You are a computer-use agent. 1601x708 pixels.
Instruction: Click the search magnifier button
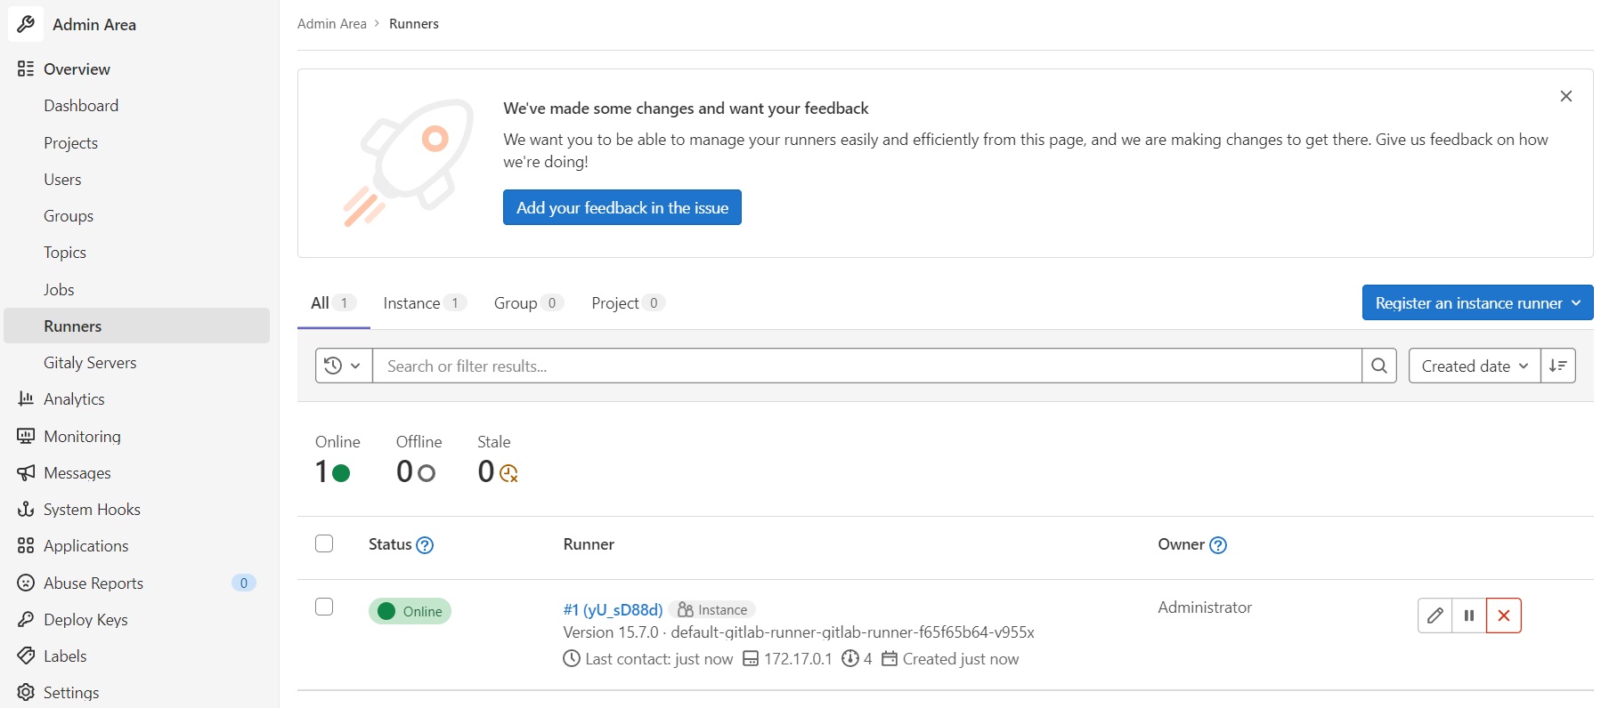point(1379,366)
